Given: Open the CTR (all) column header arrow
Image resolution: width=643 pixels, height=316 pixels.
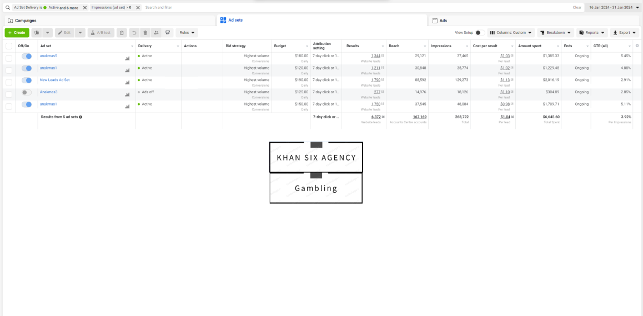Looking at the screenshot, I should click(630, 46).
